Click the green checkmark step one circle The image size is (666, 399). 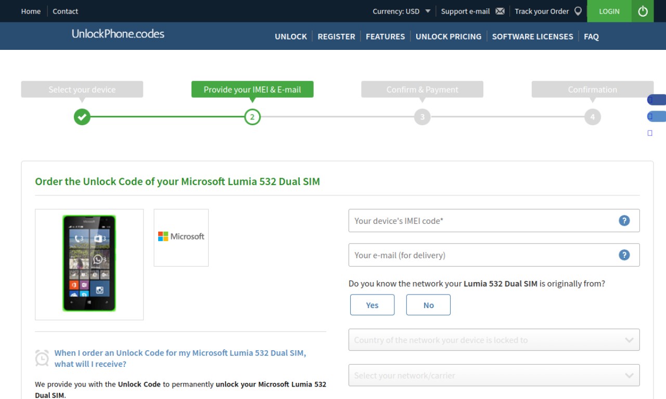(x=82, y=117)
